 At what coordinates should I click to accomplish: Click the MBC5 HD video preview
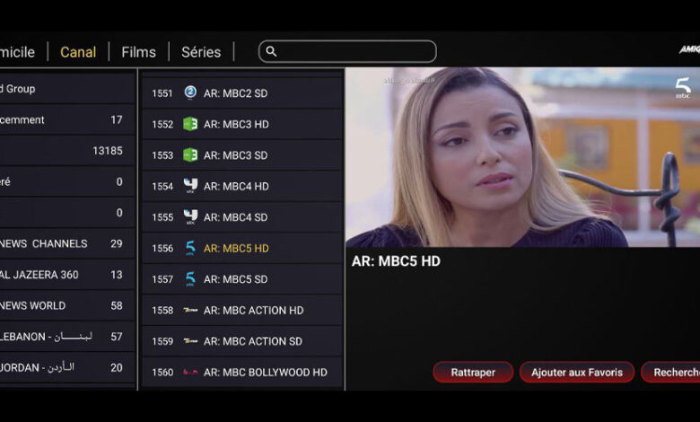pyautogui.click(x=523, y=157)
